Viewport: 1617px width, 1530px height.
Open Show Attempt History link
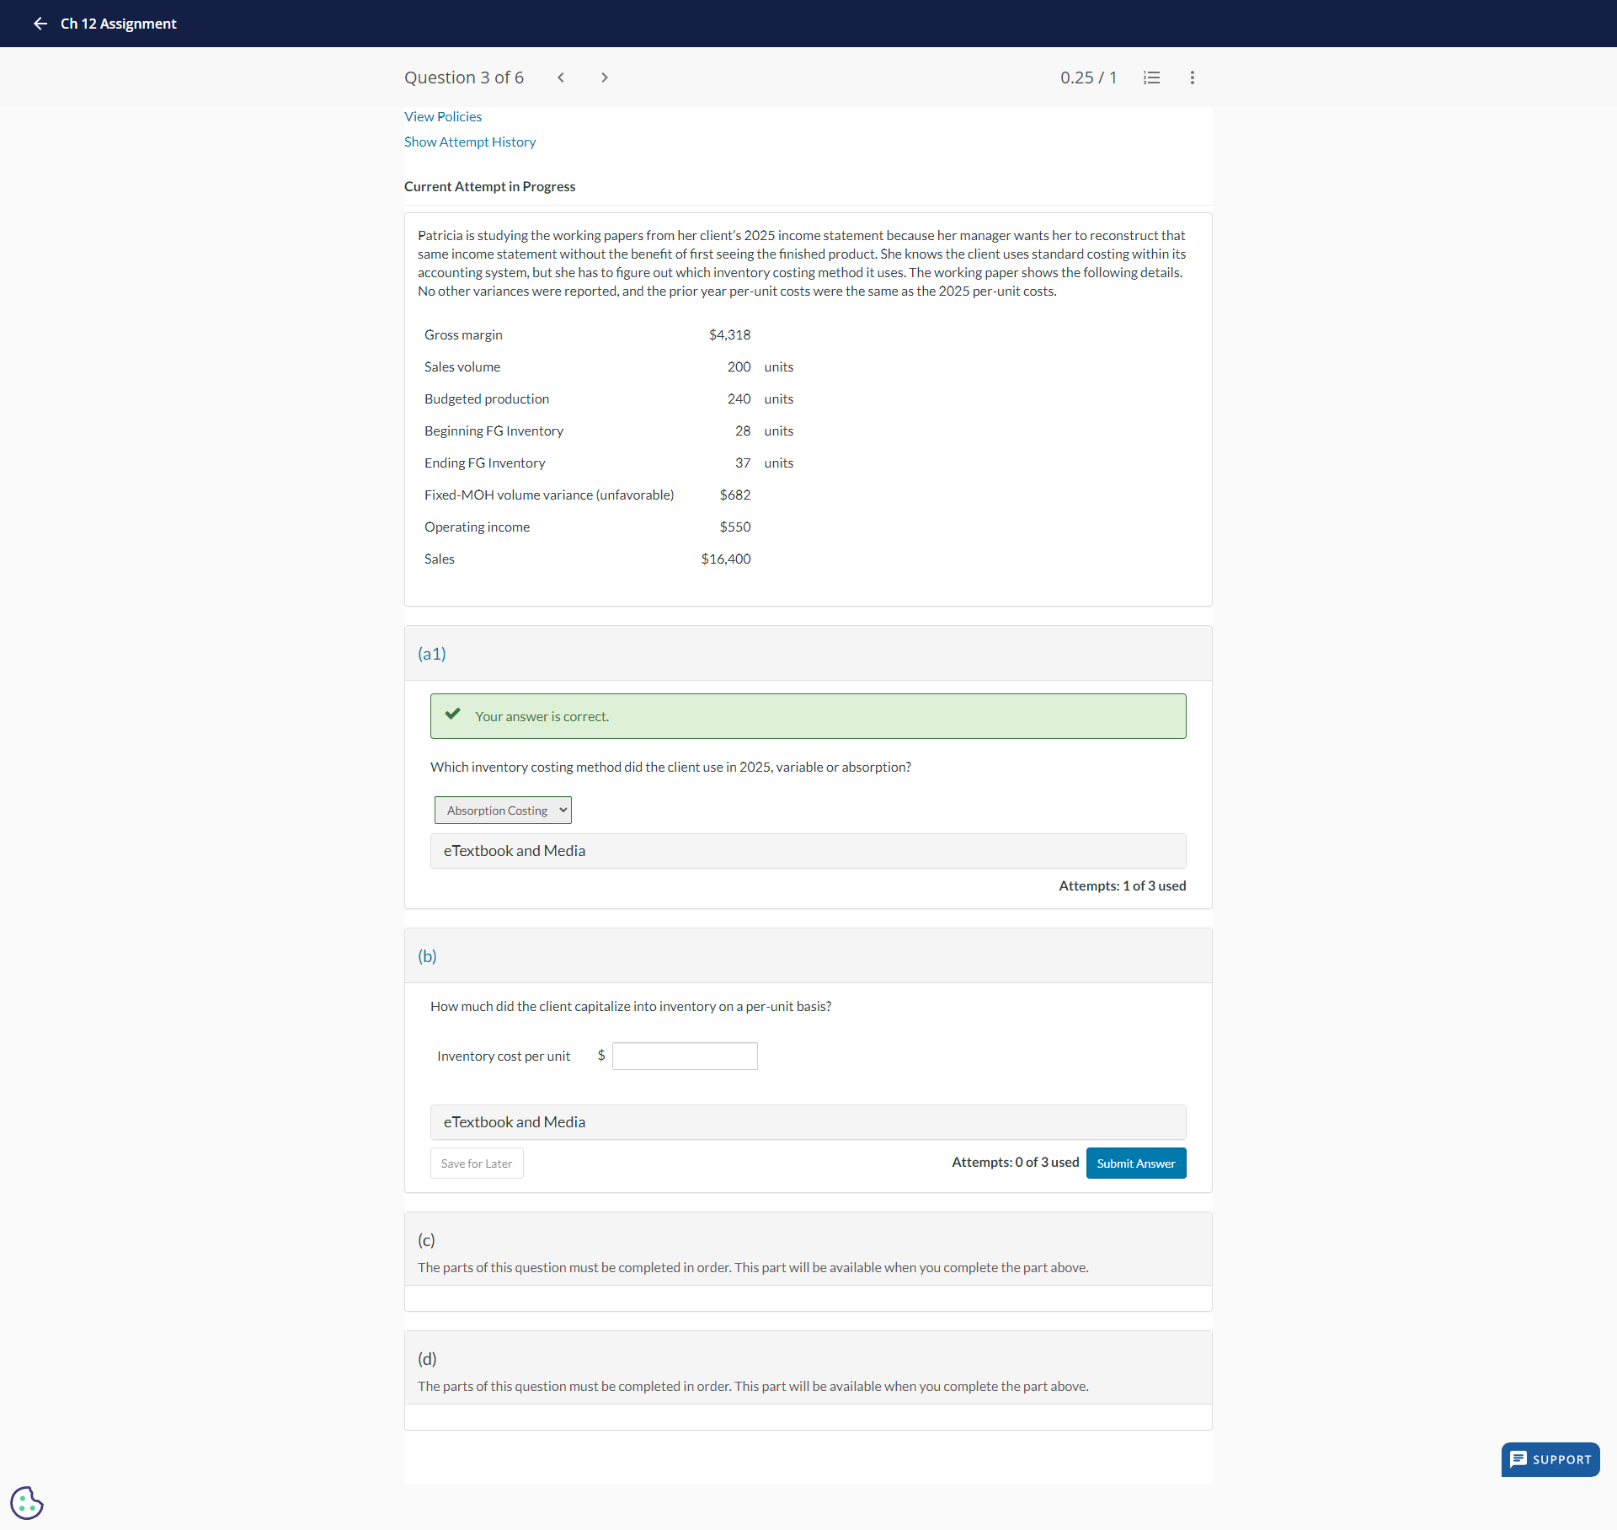click(x=469, y=142)
